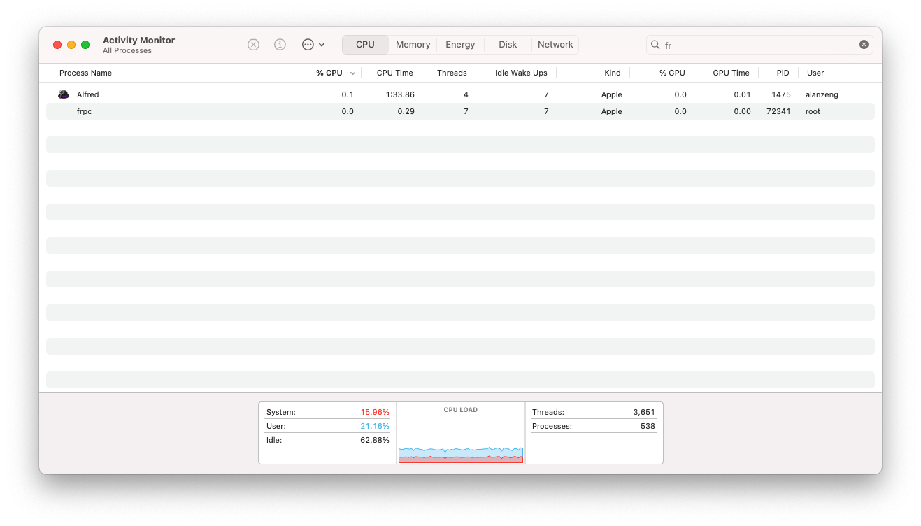Sort by CPU Time column header
Screen dimensions: 921x526
coord(394,73)
